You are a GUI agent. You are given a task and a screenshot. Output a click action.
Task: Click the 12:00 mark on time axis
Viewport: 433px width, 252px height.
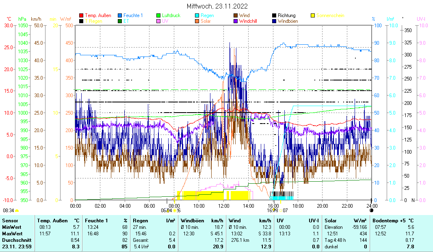click(x=224, y=206)
